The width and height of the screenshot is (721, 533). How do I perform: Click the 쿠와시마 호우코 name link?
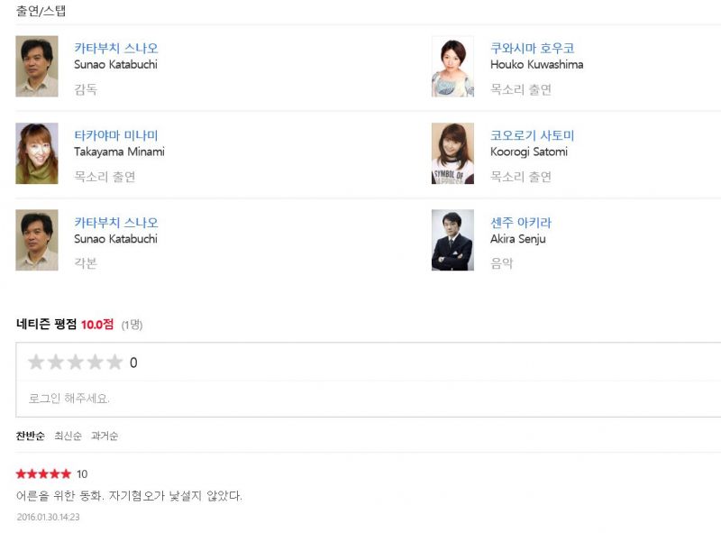pos(532,49)
